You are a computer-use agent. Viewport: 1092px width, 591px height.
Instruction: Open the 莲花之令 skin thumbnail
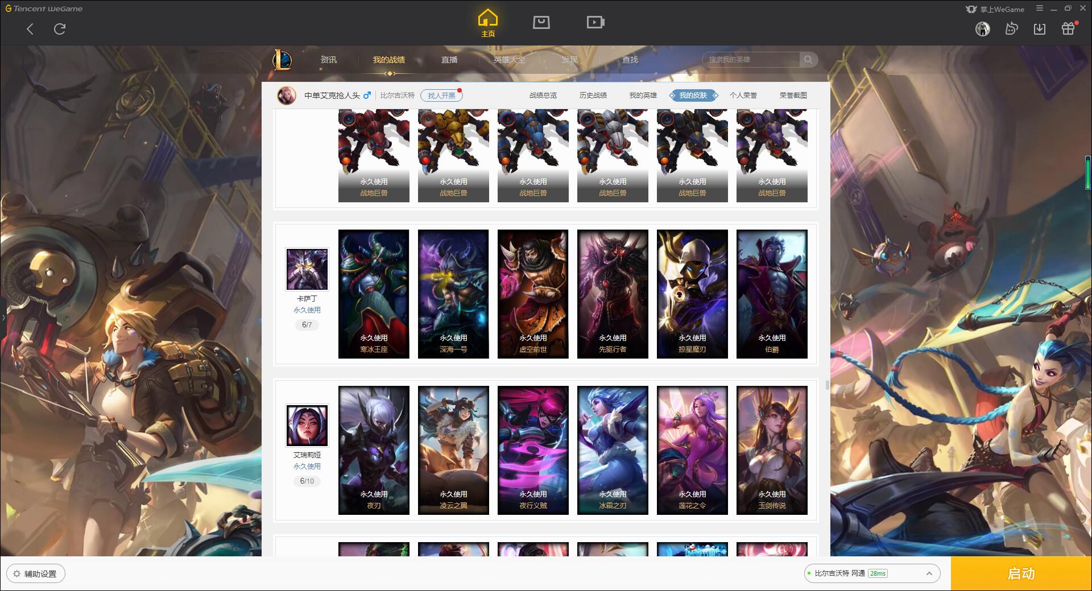click(692, 450)
